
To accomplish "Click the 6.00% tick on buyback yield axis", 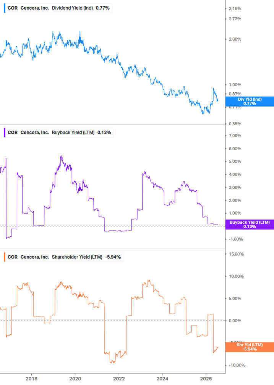I will click(235, 149).
